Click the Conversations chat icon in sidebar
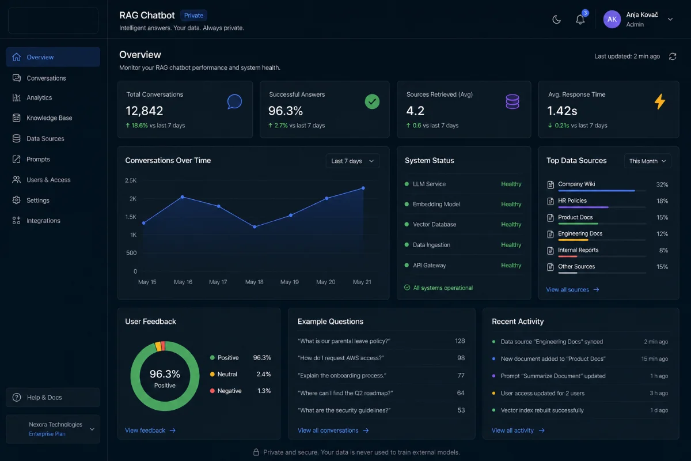This screenshot has width=691, height=461. pyautogui.click(x=16, y=78)
